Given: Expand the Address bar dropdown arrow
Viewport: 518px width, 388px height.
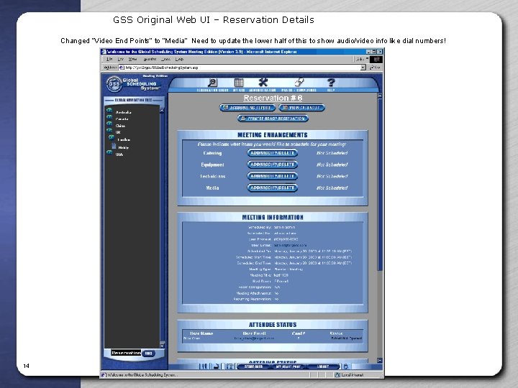Looking at the screenshot, I should 363,68.
